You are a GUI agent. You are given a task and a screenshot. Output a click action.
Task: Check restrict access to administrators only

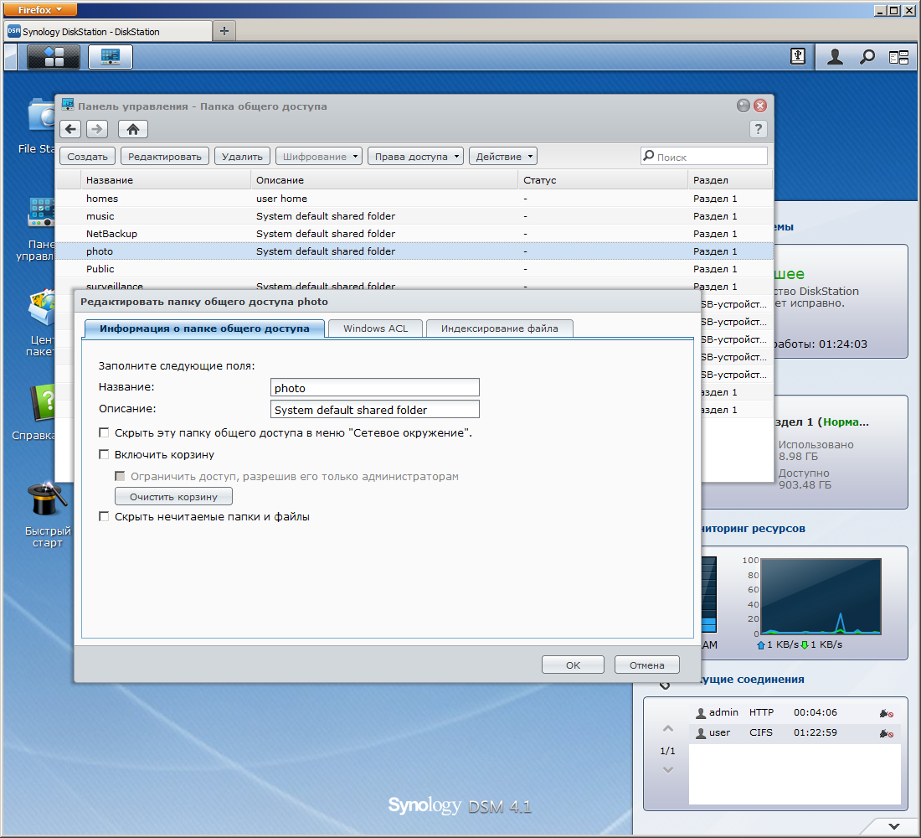120,476
